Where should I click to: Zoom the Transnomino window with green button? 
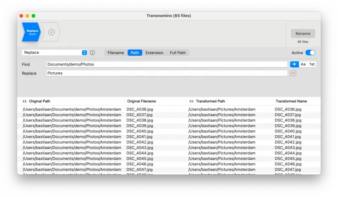click(33, 16)
